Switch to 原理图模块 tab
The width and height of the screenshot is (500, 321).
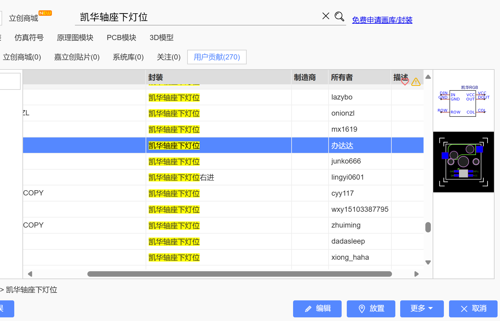coord(75,38)
